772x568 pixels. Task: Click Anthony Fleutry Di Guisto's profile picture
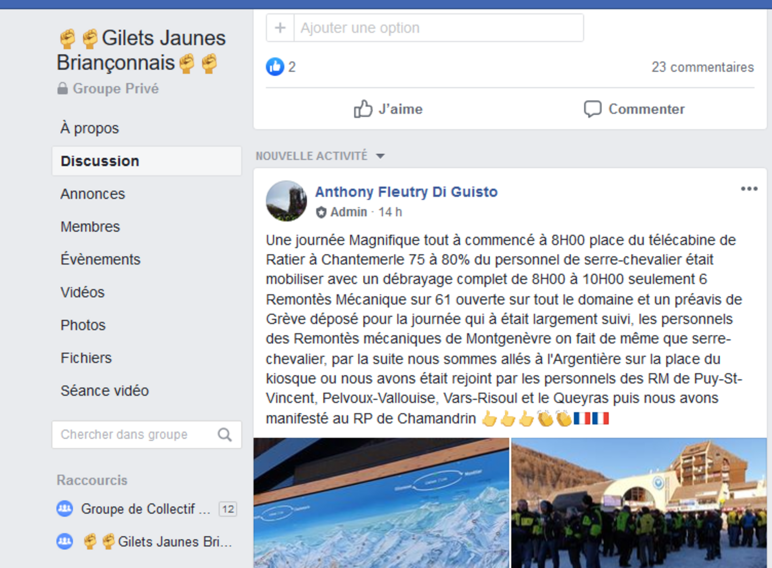click(x=286, y=201)
